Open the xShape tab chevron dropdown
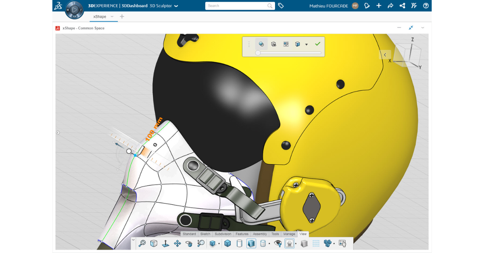The image size is (484, 253). 113,17
